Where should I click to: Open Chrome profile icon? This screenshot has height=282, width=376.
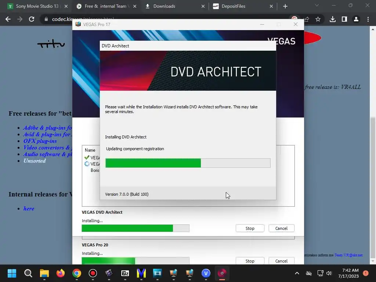(x=356, y=19)
